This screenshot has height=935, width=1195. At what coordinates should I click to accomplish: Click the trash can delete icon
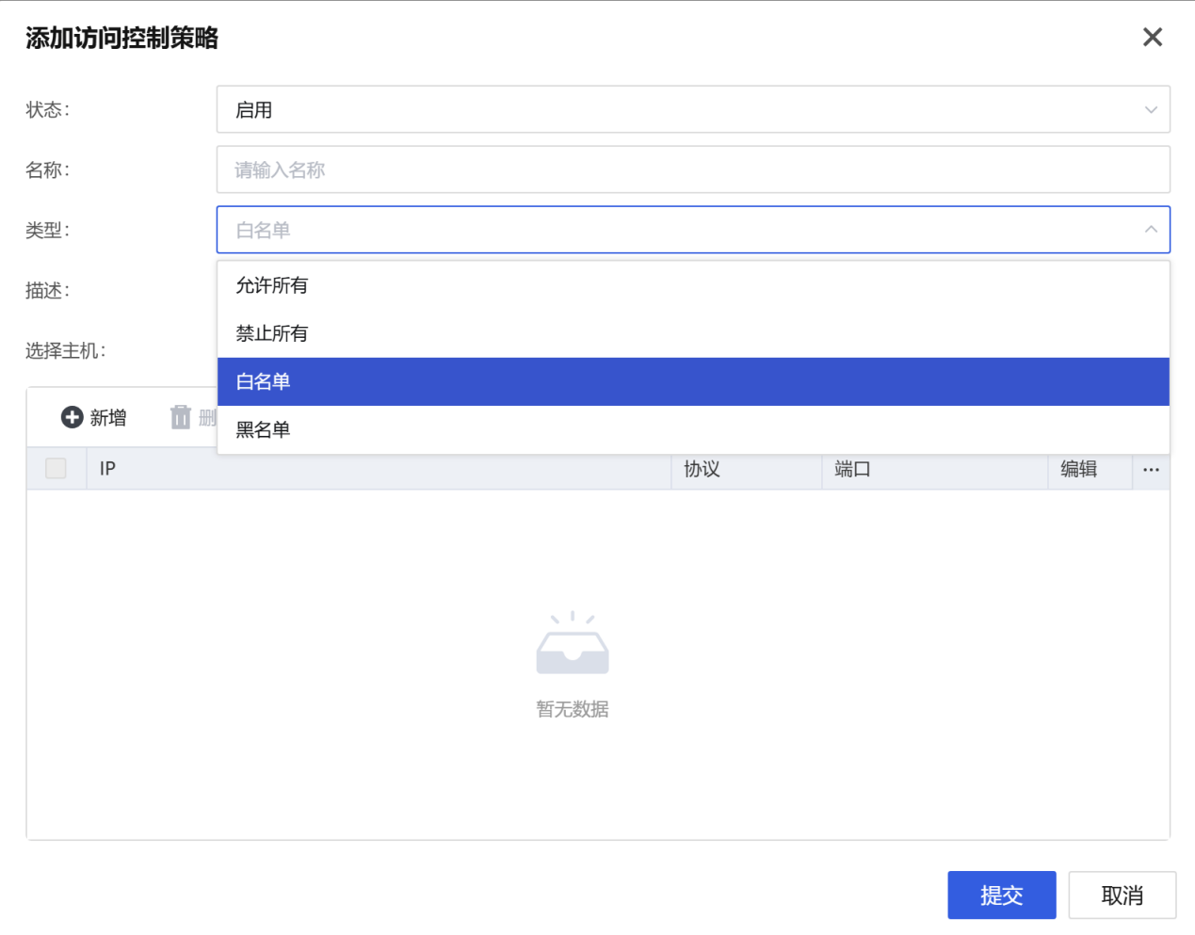(181, 417)
